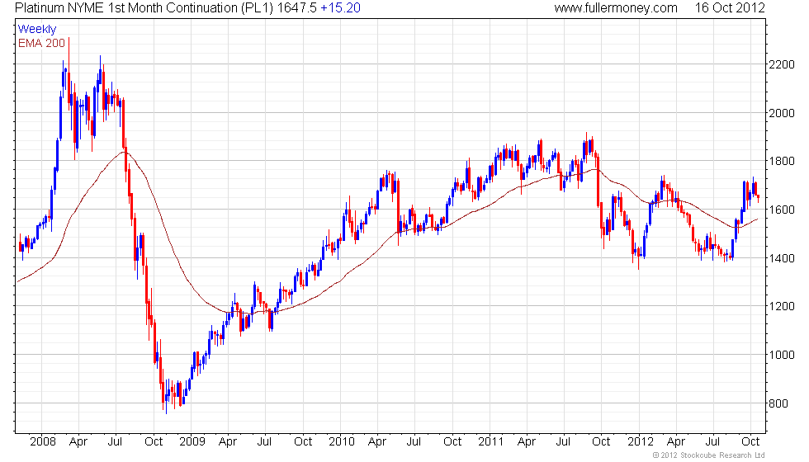Select the 'Weekly' legend label
Image resolution: width=809 pixels, height=462 pixels.
coord(36,30)
